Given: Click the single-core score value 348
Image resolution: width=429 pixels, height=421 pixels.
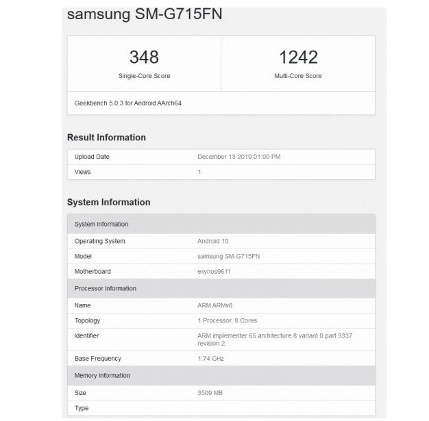Looking at the screenshot, I should (144, 57).
